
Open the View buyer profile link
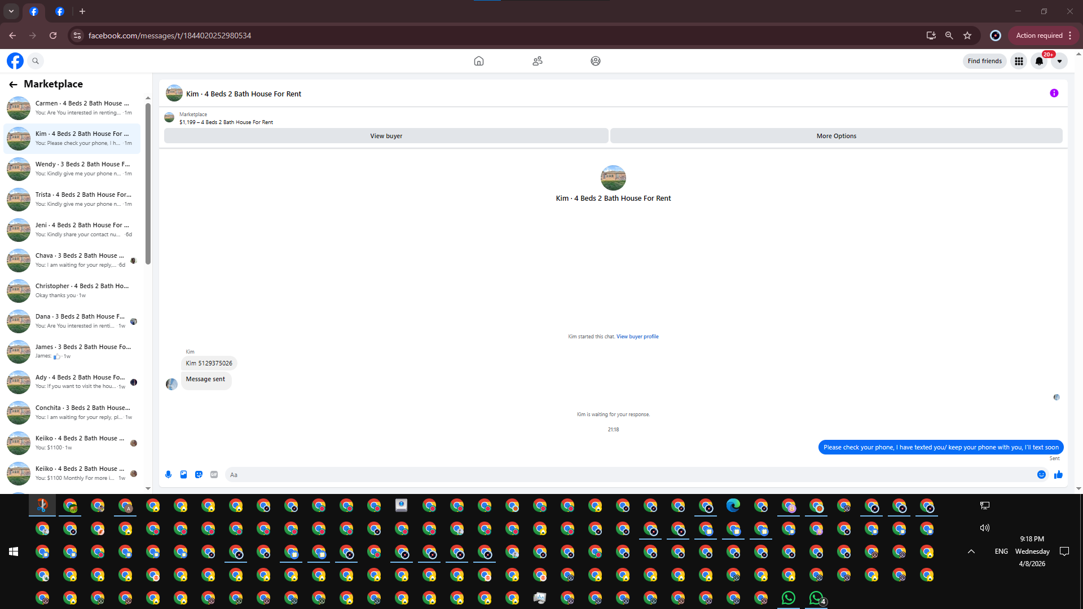point(637,337)
